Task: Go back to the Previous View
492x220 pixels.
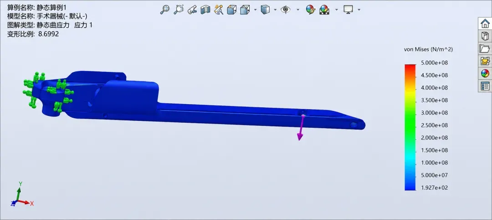Action: tap(192, 10)
